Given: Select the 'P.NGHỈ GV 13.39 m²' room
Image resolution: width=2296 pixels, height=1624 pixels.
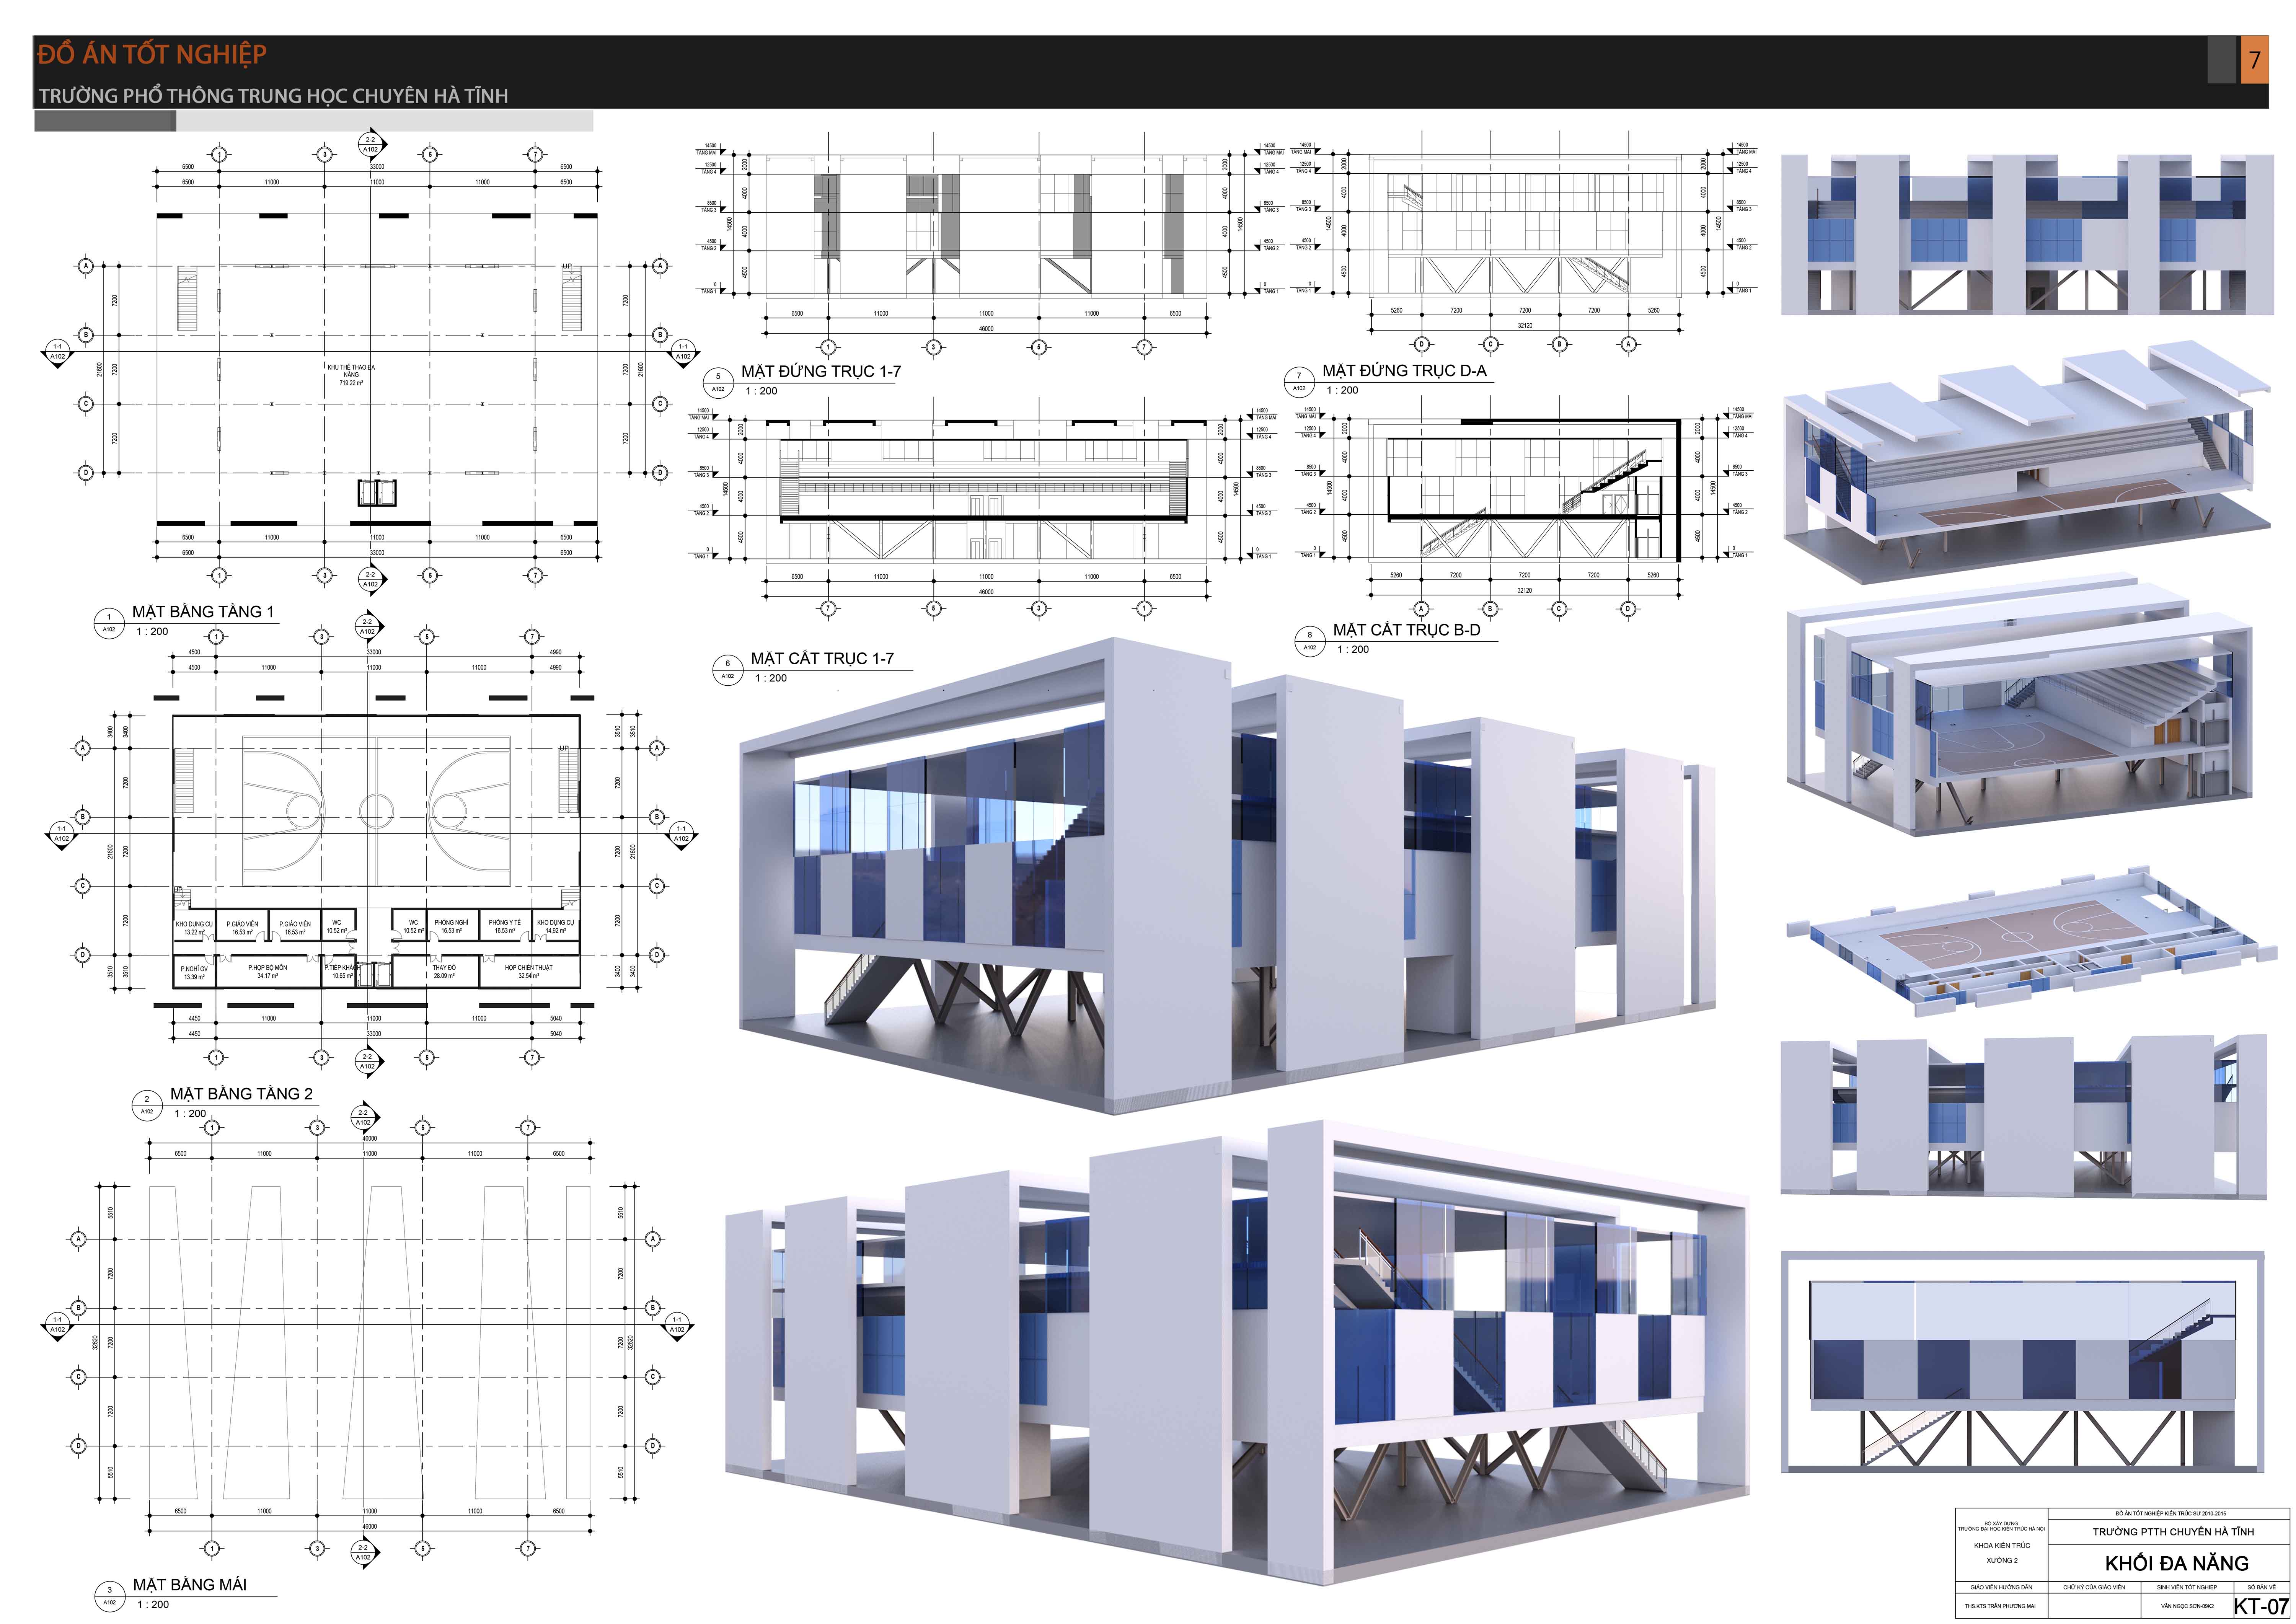Looking at the screenshot, I should click(x=194, y=972).
